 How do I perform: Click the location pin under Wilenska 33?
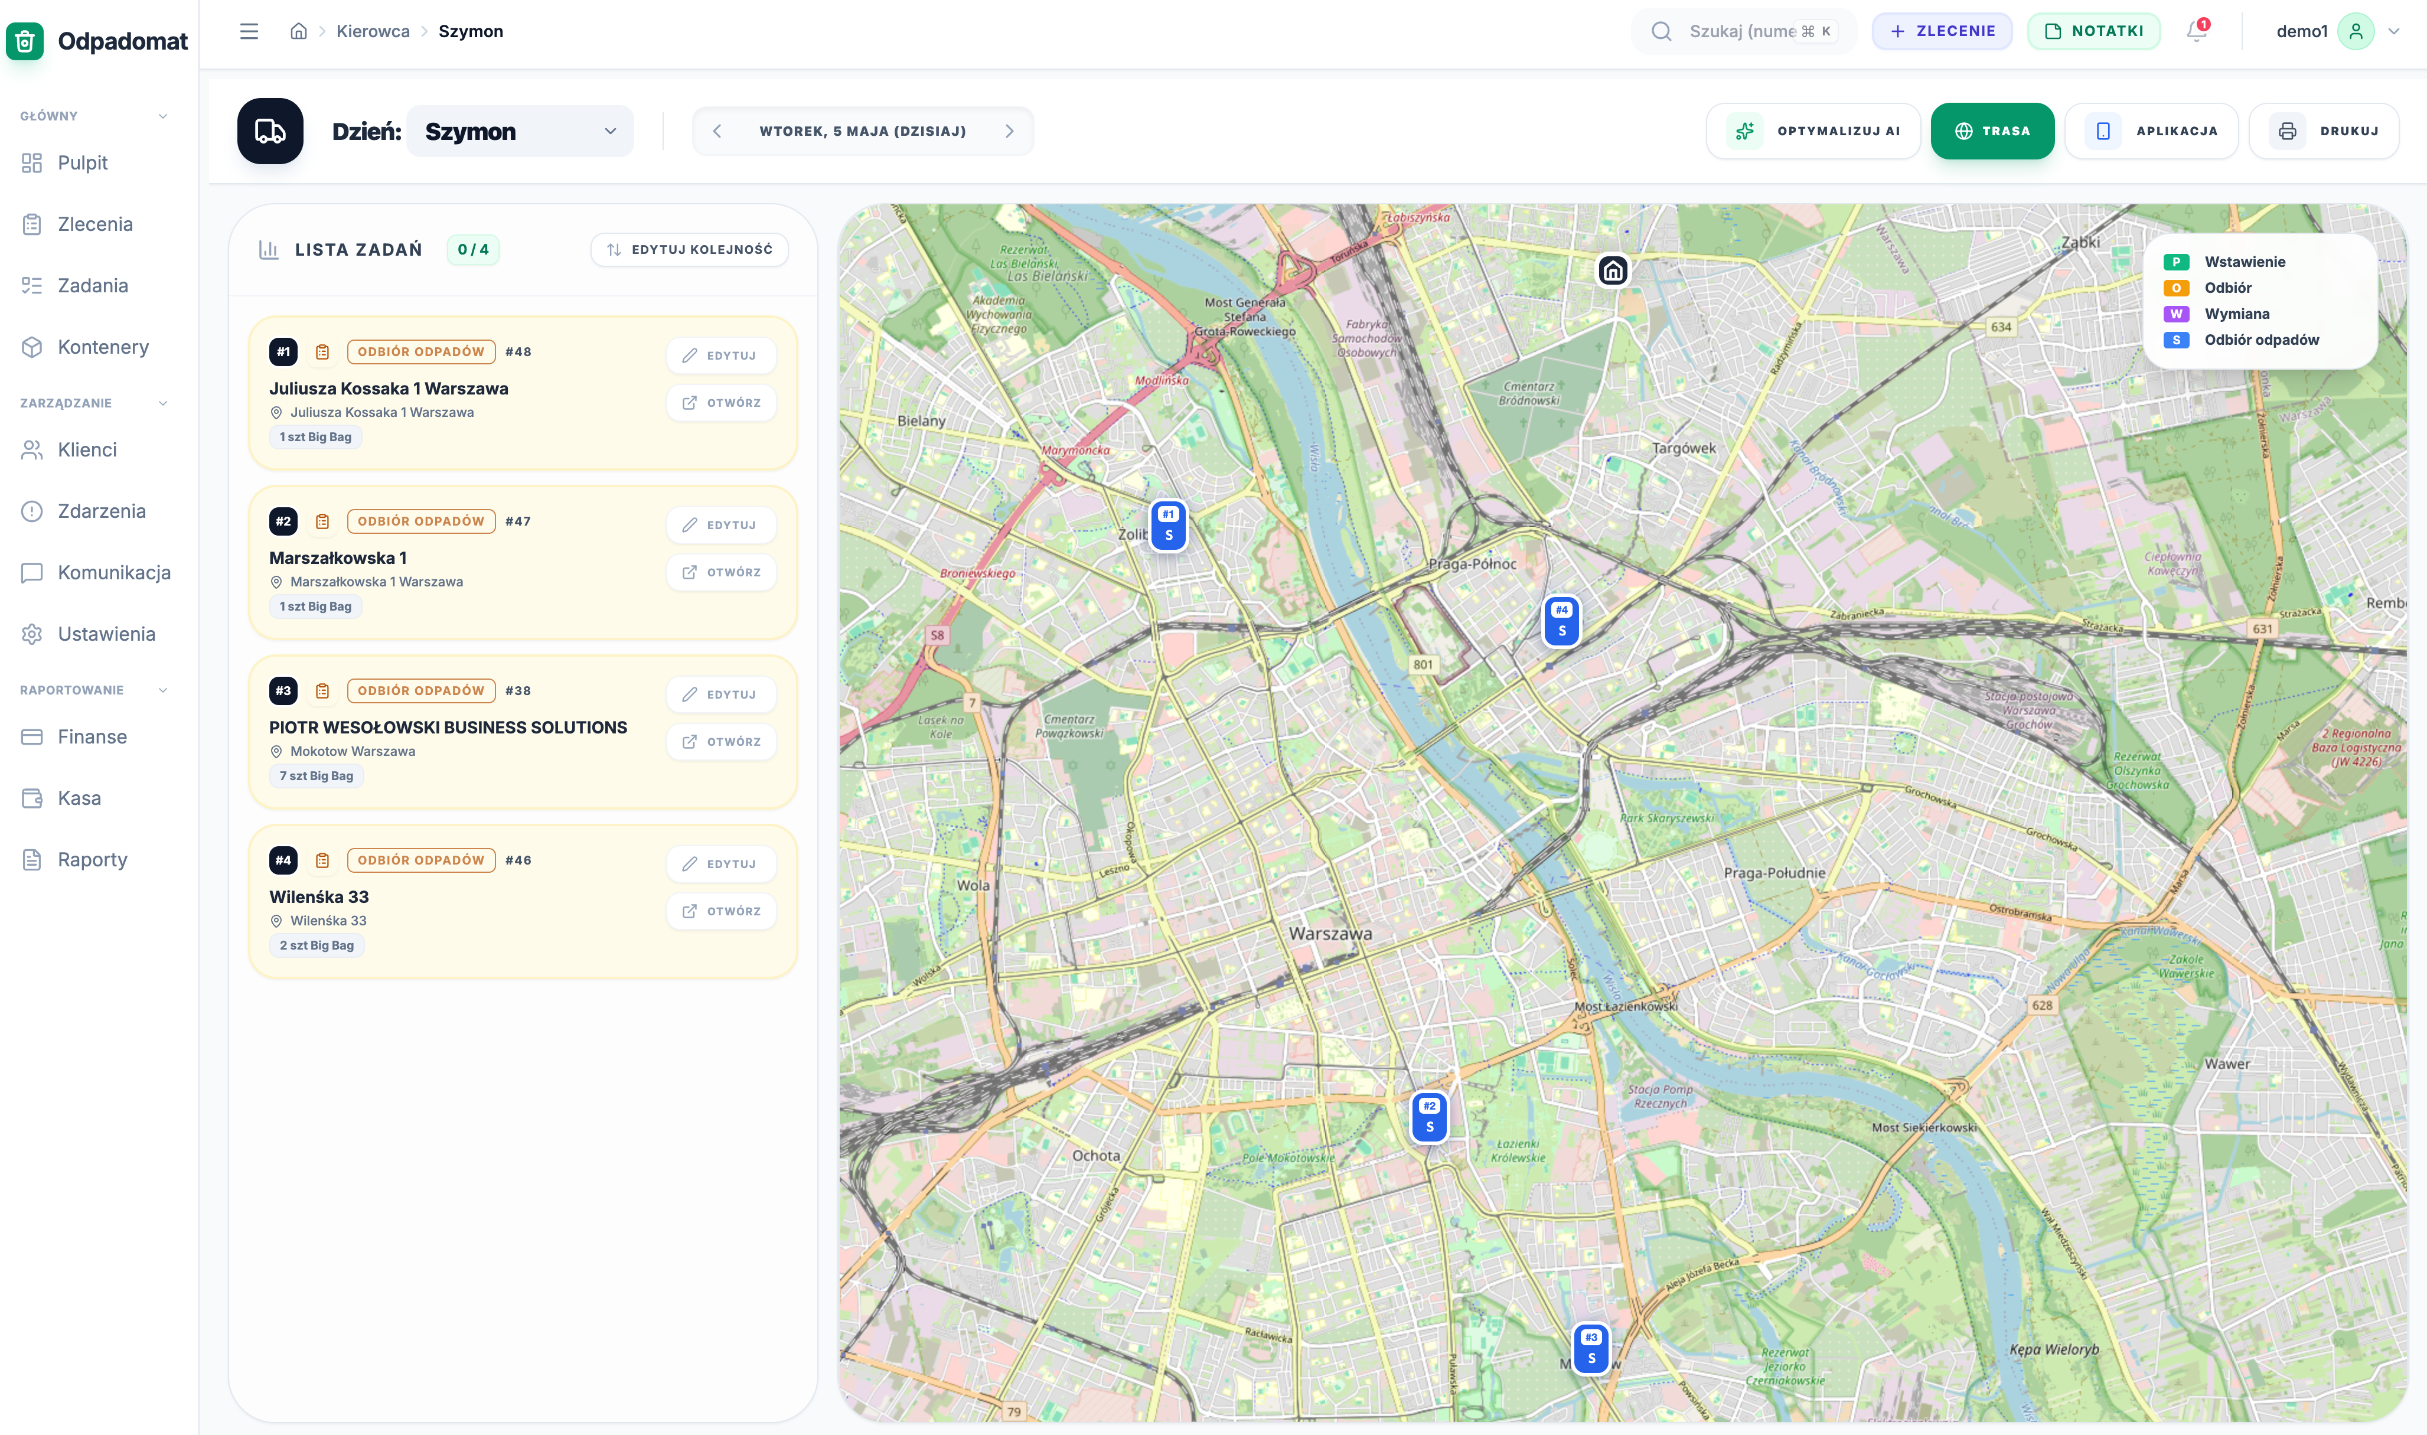[276, 921]
